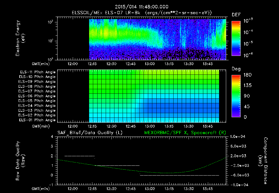Click 12:45 on the bottom panel time axis
This screenshot has width=279, height=193.
[x=131, y=189]
